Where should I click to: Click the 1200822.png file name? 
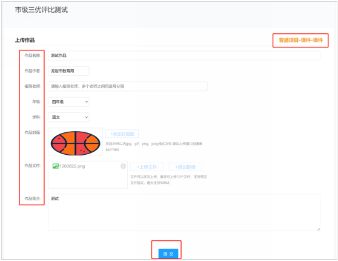pyautogui.click(x=72, y=166)
